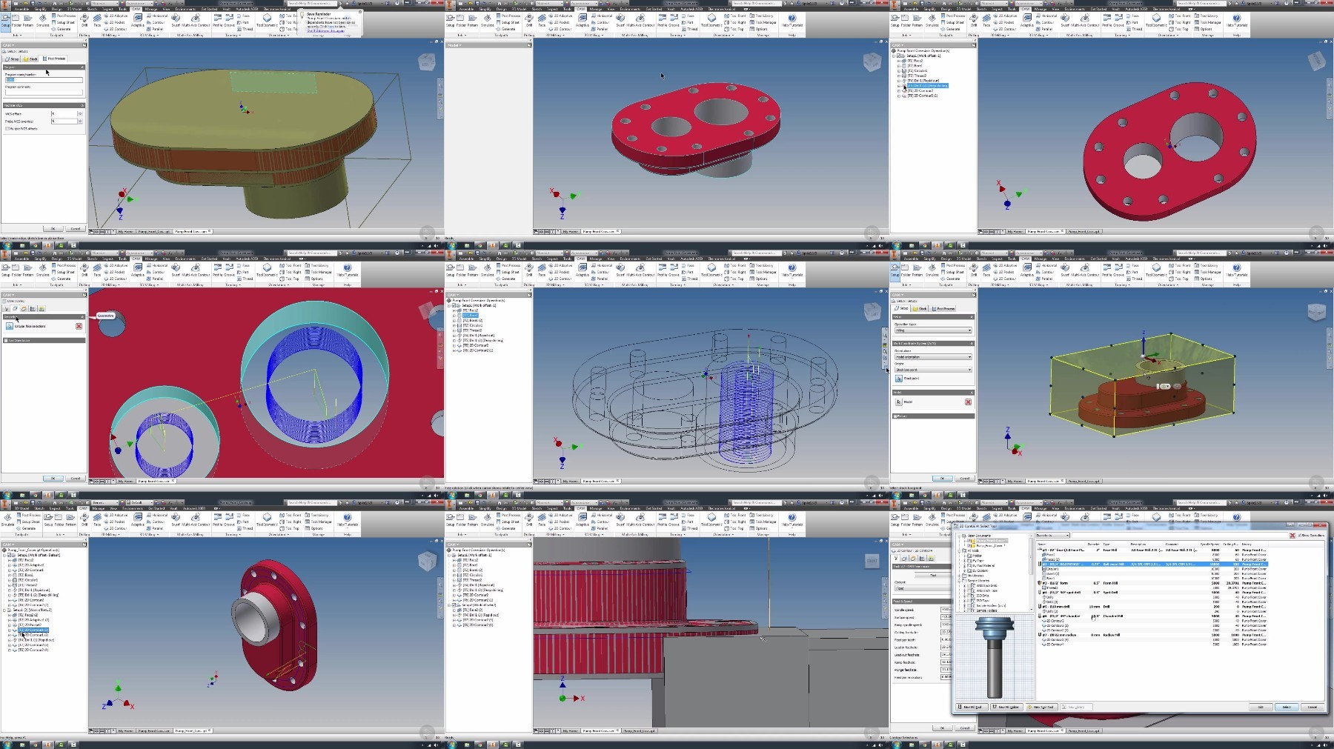Image resolution: width=1334 pixels, height=749 pixels.
Task: Click into Program name/number field
Action: pyautogui.click(x=44, y=80)
